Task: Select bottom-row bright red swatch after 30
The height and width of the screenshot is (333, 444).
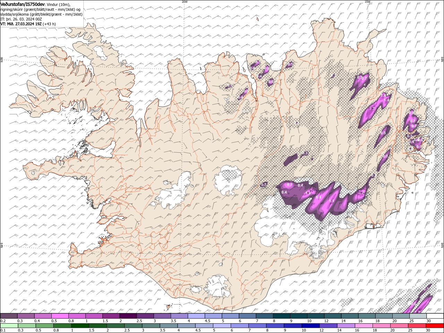Action: tap(434, 325)
